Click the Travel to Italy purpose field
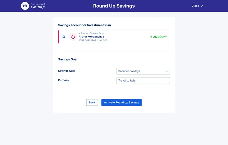Image resolution: width=228 pixels, height=145 pixels. point(143,81)
